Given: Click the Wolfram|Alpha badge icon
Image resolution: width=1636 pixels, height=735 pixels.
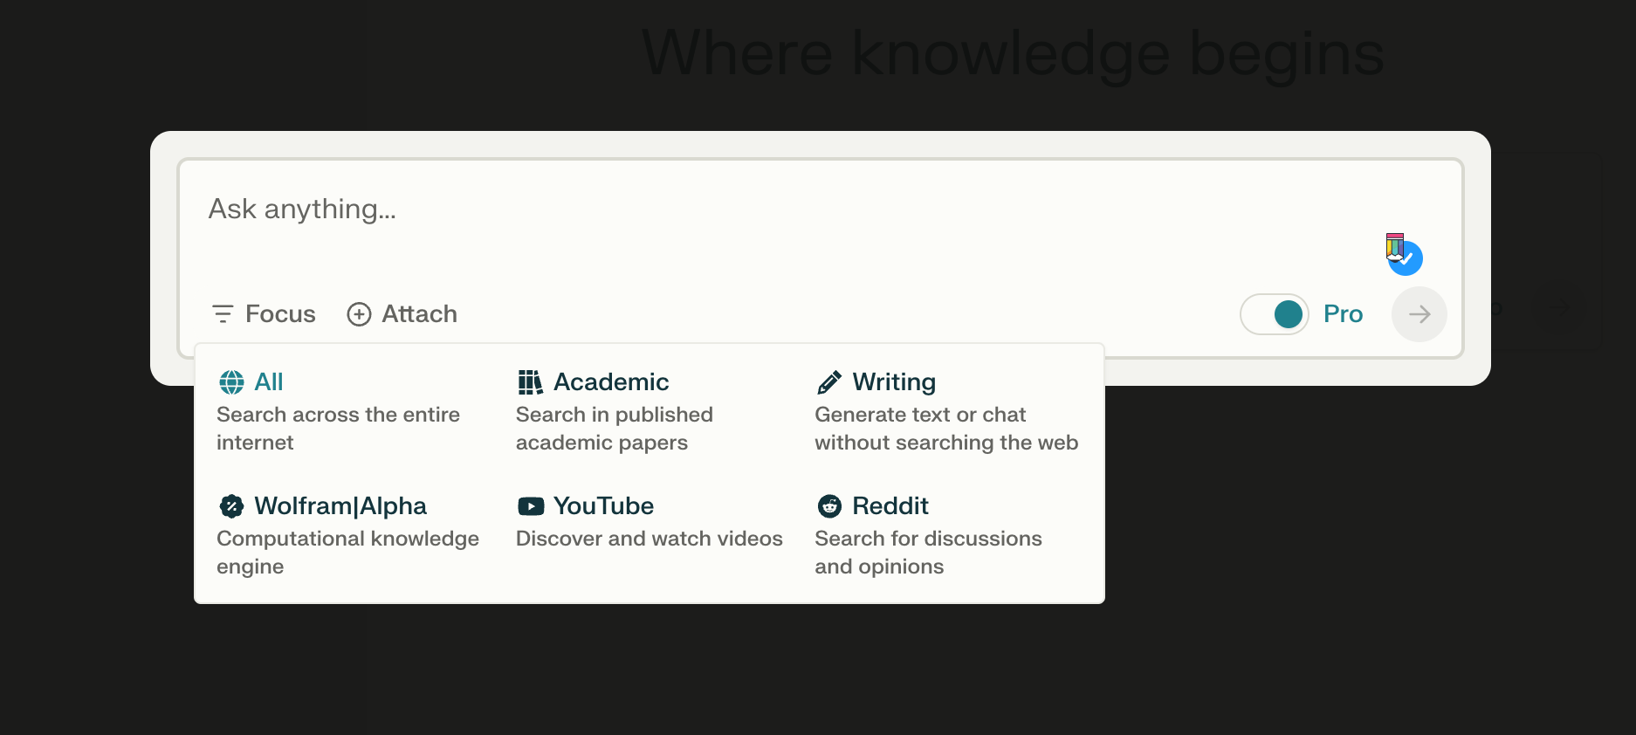Looking at the screenshot, I should (x=231, y=506).
